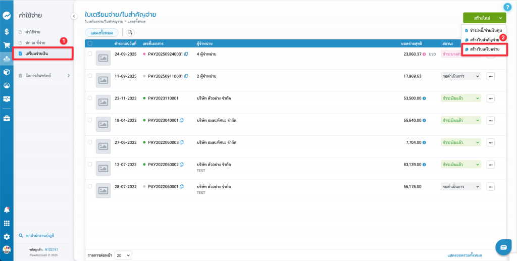Open the dollar sign income section
Viewport: 517px width, 261px height.
[x=7, y=31]
